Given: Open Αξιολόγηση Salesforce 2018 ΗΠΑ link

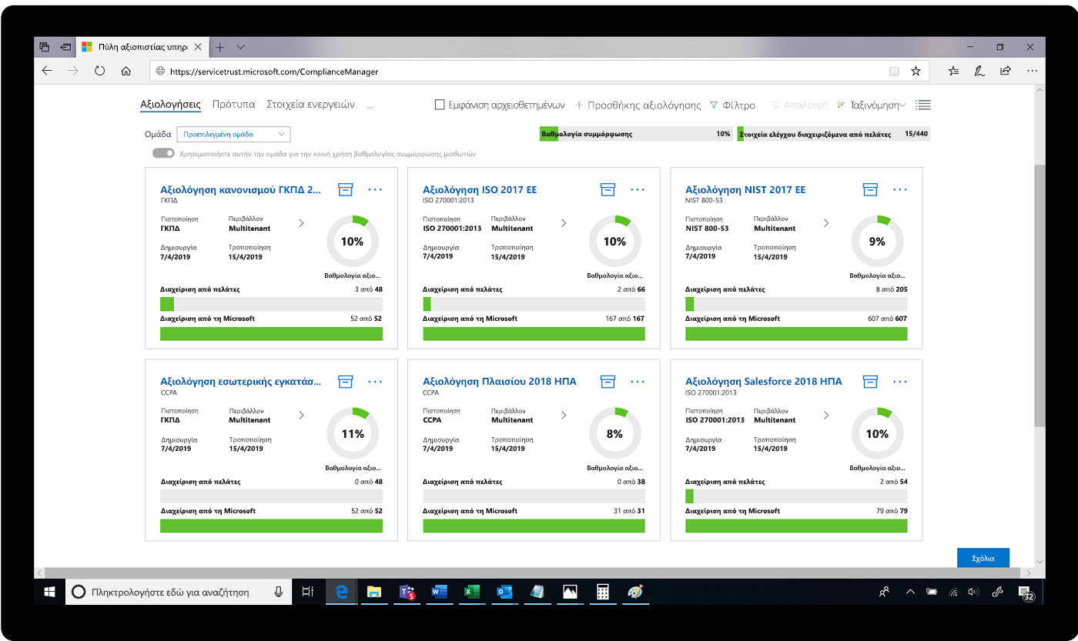Looking at the screenshot, I should click(764, 382).
